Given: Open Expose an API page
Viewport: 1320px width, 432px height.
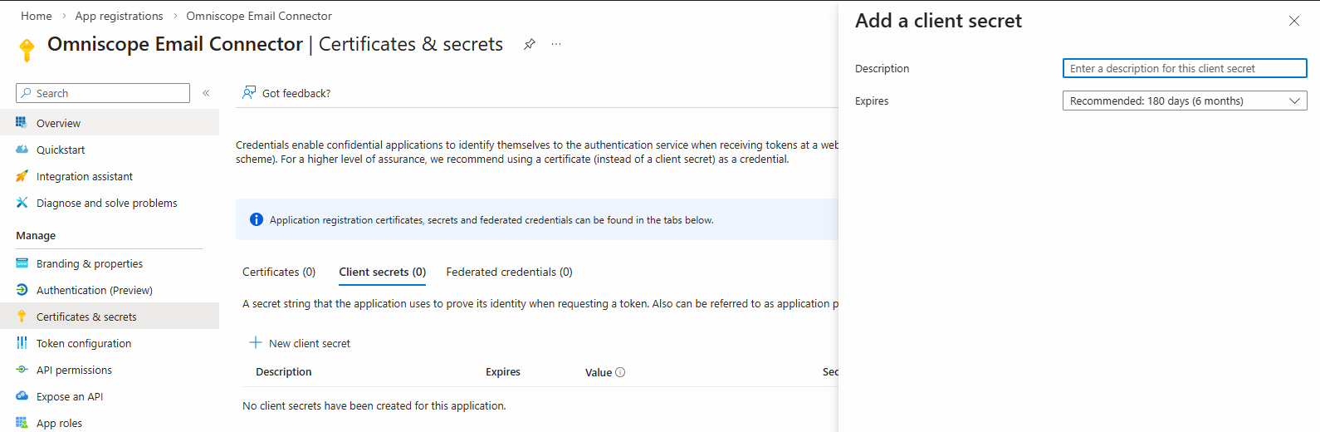Looking at the screenshot, I should point(110,396).
